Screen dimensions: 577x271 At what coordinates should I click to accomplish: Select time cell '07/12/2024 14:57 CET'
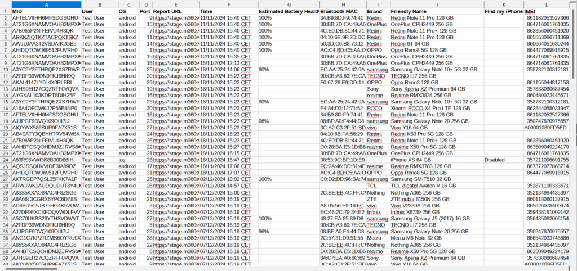[229, 186]
